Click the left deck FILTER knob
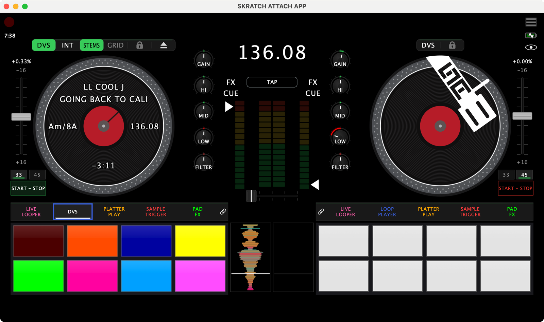The image size is (544, 322). click(x=204, y=163)
